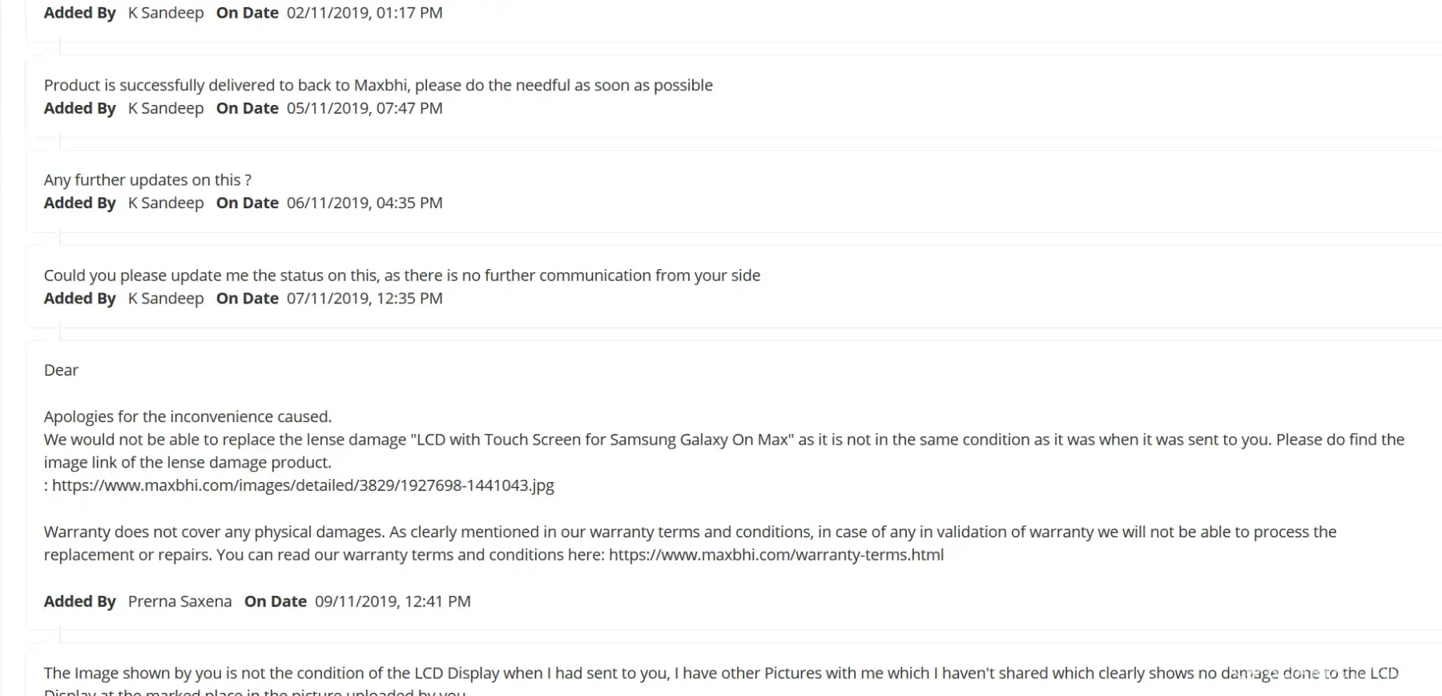The image size is (1442, 696).
Task: Click the timestamp 02/11/2019, 01:17 PM
Action: coord(364,13)
